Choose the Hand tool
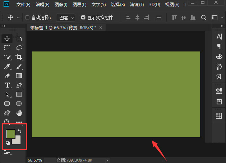 19,113
